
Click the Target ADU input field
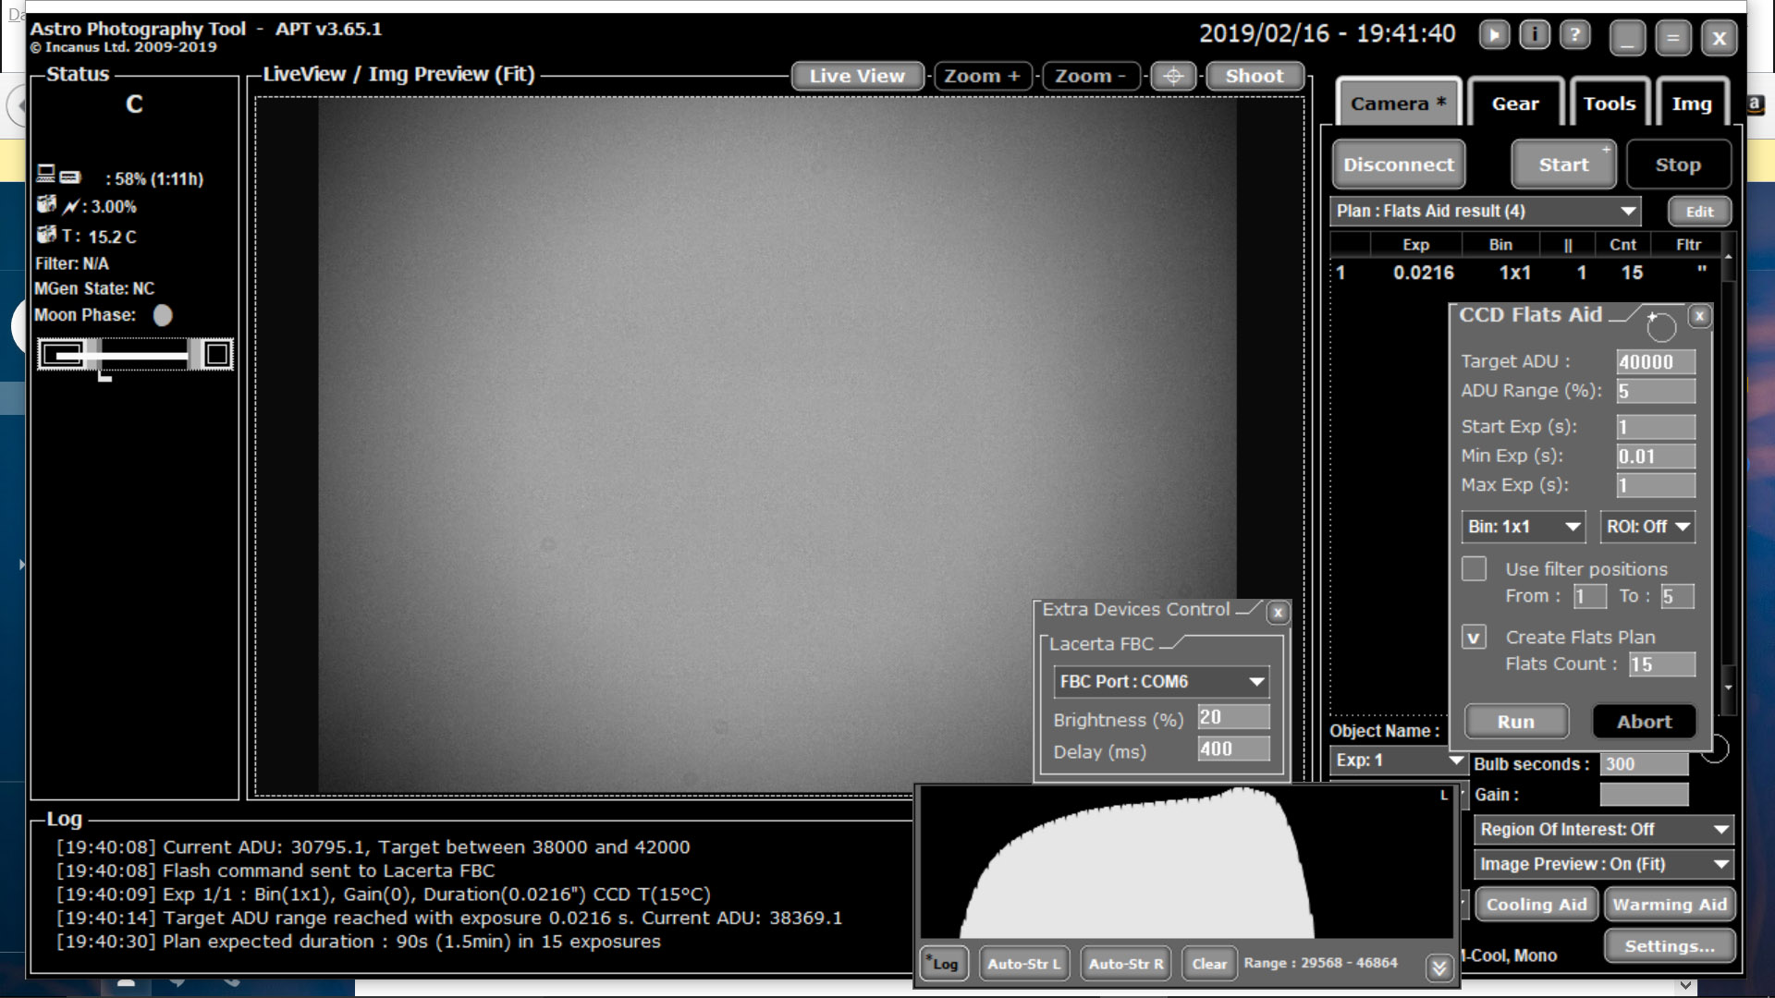1655,362
